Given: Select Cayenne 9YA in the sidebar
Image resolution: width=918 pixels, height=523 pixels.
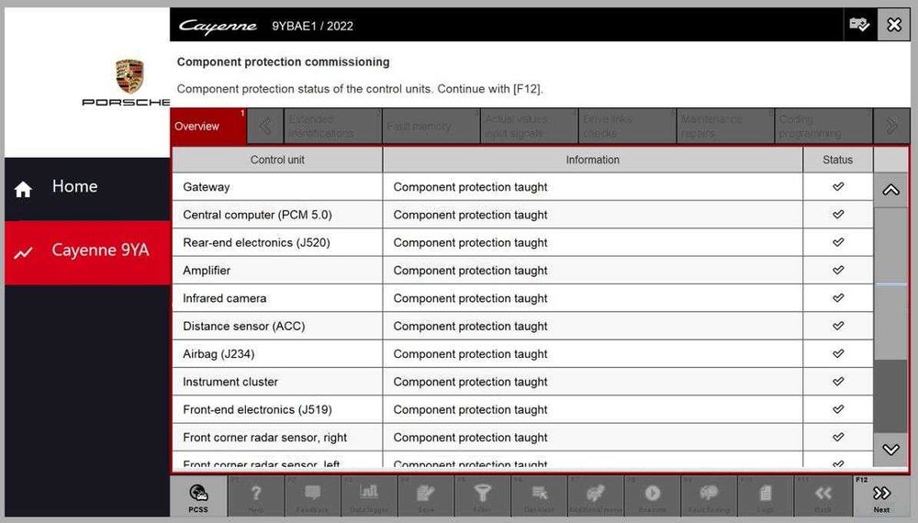Looking at the screenshot, I should coord(87,252).
